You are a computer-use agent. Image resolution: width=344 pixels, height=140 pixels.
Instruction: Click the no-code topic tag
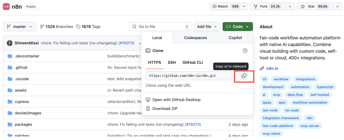[292, 110]
